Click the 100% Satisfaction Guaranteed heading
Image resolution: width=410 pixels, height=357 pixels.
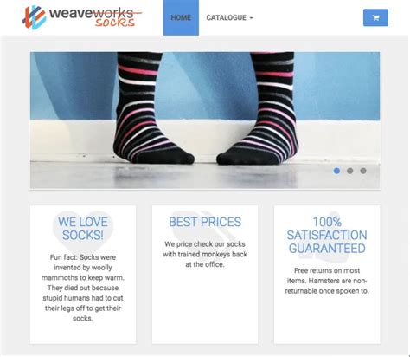pos(327,235)
